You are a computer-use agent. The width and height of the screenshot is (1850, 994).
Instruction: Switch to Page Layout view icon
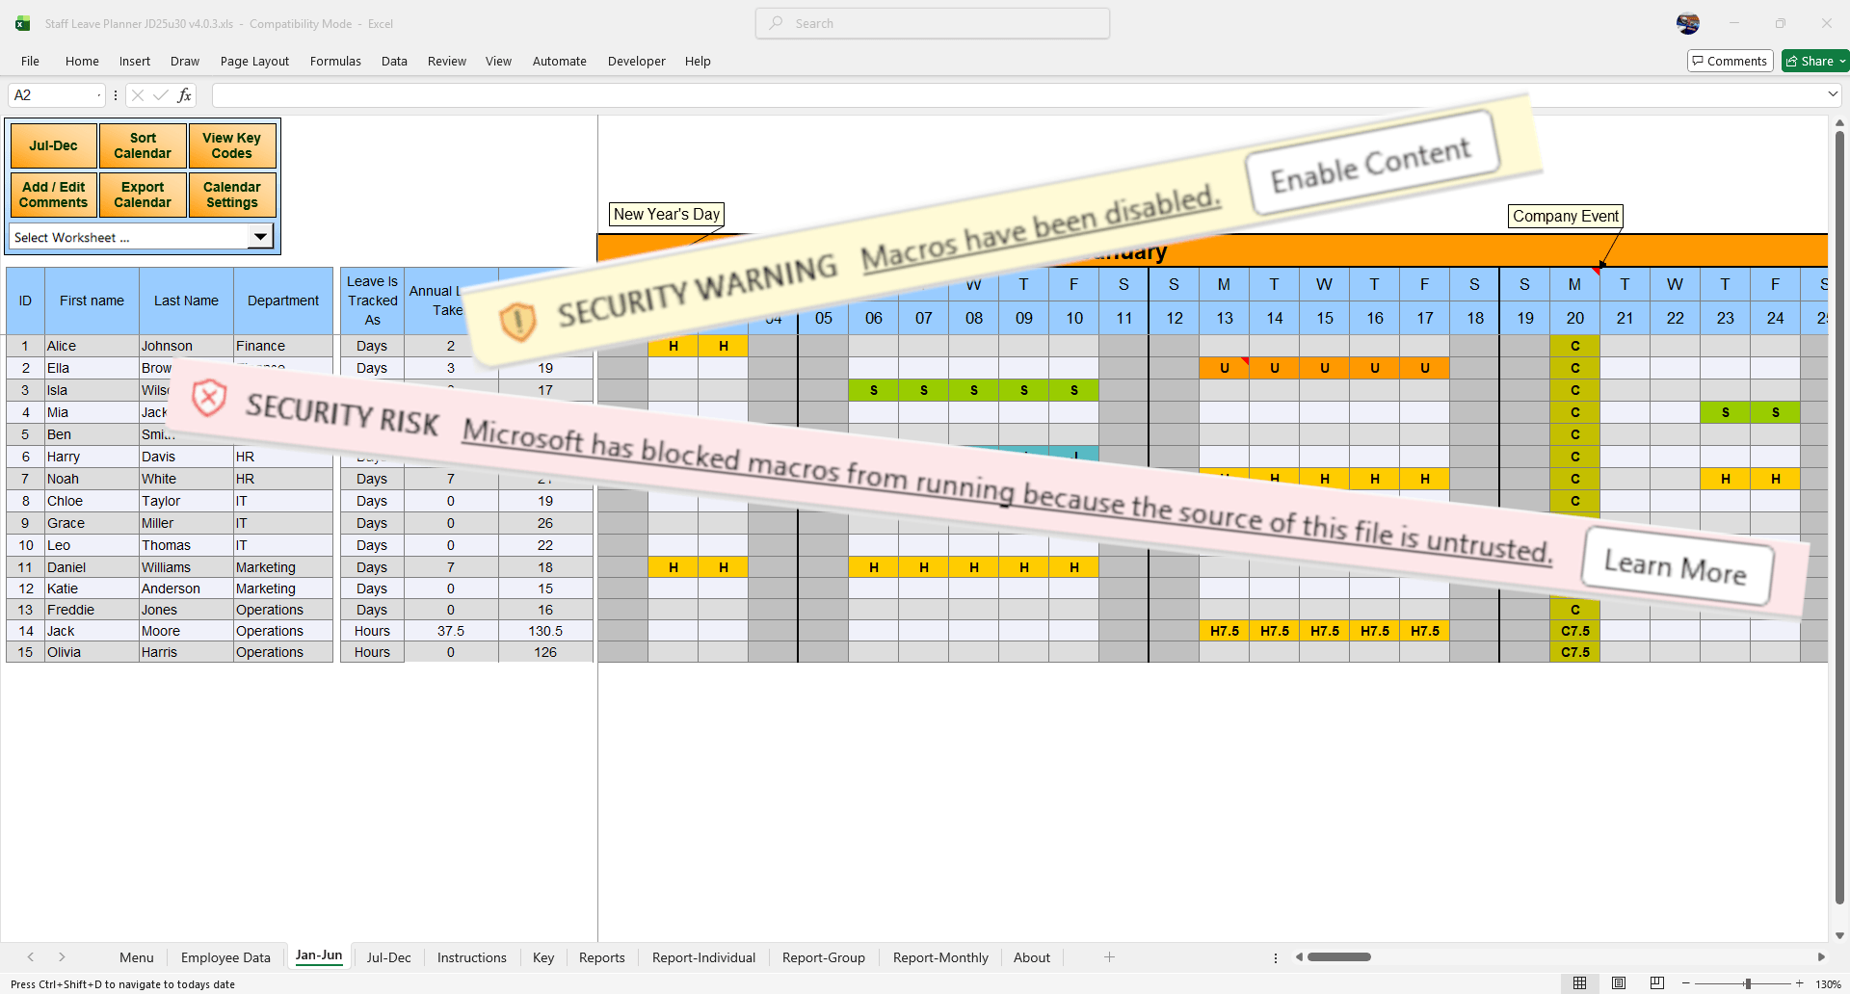coord(1619,983)
